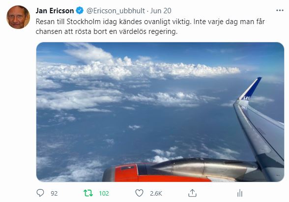289x202 pixels.
Task: View tweet analytics bar chart icon
Action: click(240, 193)
